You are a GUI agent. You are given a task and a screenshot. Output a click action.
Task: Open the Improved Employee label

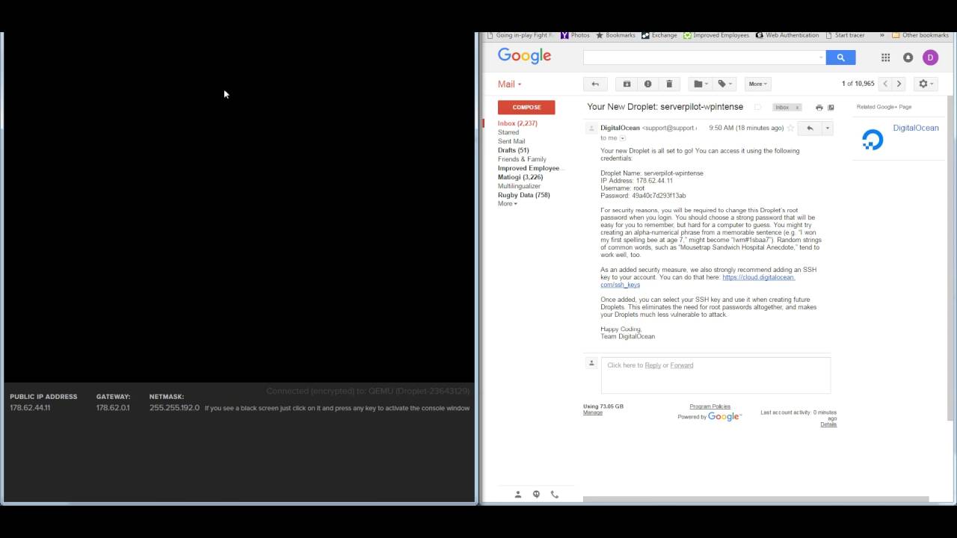[530, 168]
